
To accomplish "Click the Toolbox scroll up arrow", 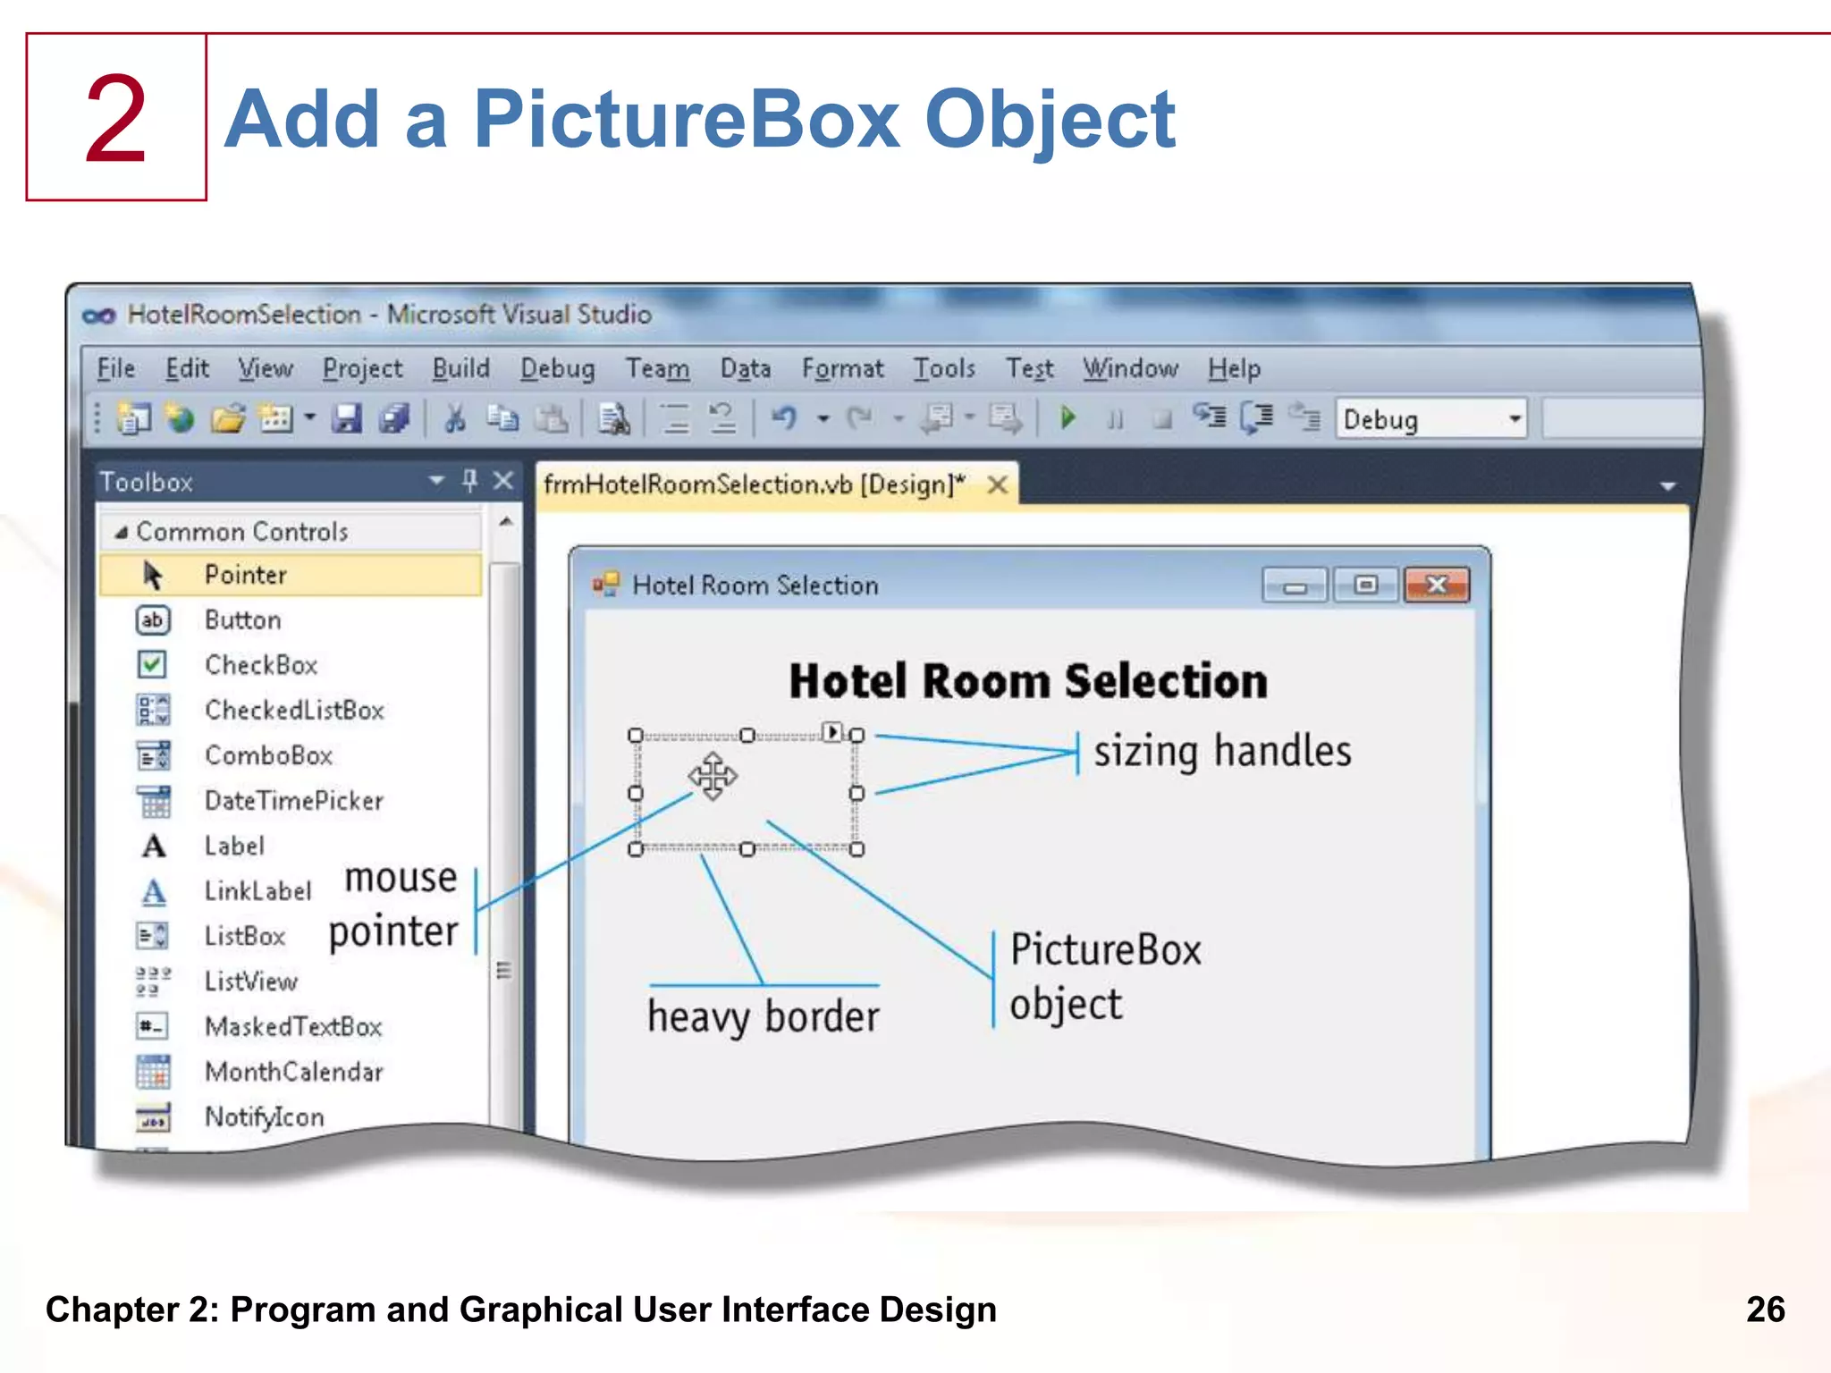I will click(x=506, y=521).
